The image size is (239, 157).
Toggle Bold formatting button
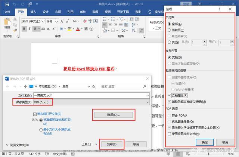click(x=24, y=29)
